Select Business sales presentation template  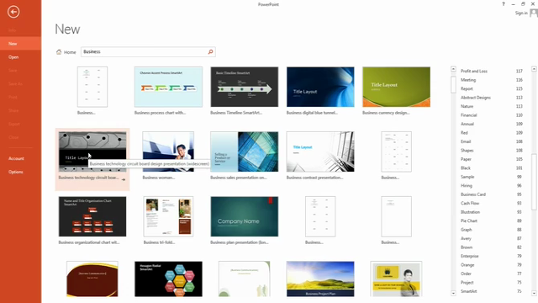point(245,151)
